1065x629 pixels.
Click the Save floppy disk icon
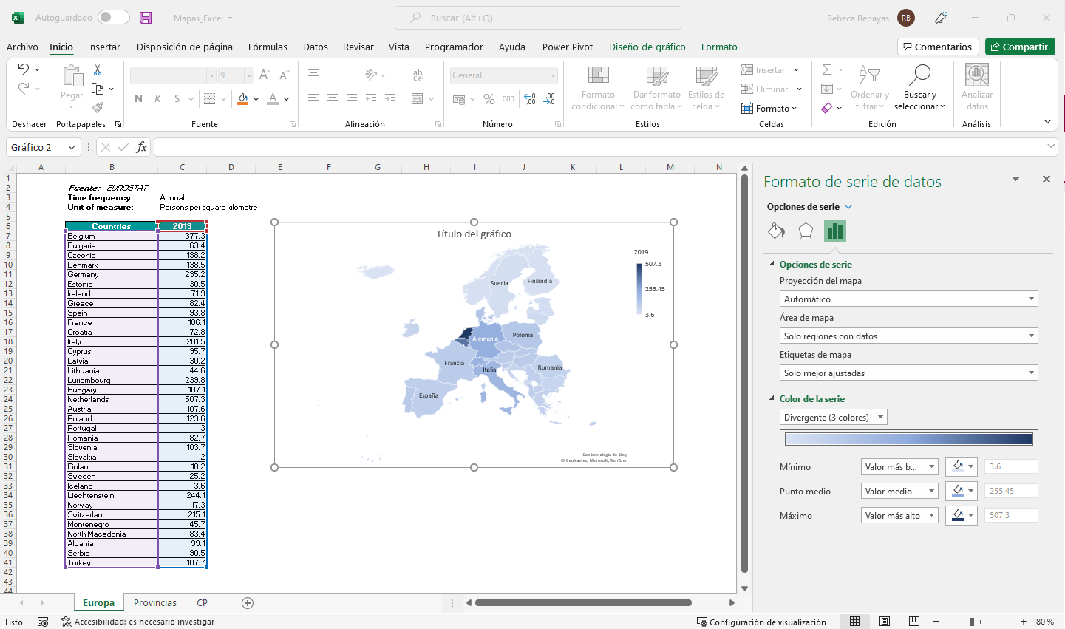click(146, 18)
